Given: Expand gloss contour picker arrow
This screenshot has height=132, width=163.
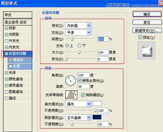Looking at the screenshot, I should 76,95.
